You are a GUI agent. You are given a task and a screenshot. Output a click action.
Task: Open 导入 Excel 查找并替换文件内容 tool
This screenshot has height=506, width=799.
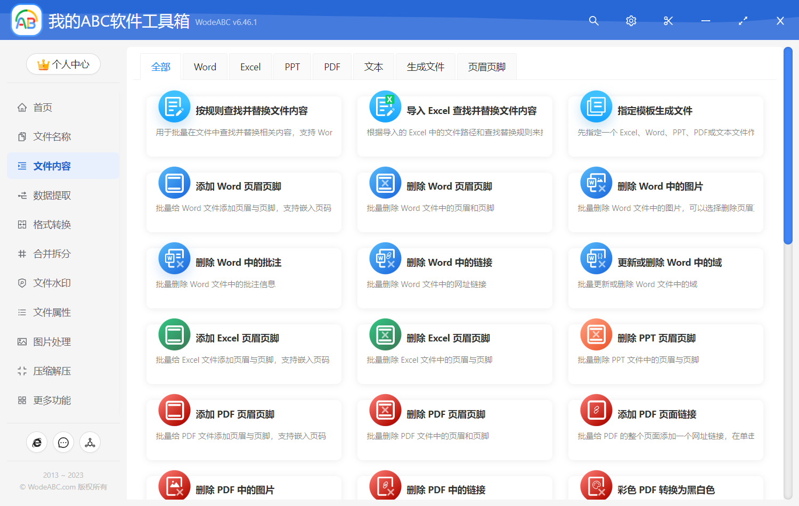point(455,126)
